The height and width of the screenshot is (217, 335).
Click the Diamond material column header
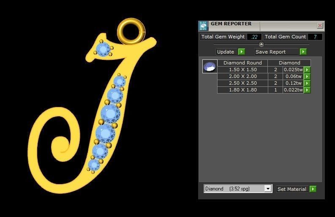coord(289,63)
